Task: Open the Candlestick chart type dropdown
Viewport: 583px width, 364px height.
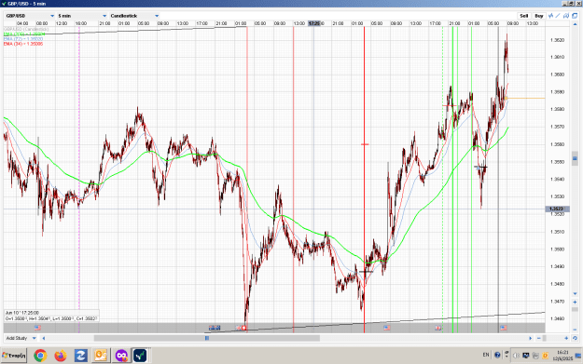Action: click(x=134, y=16)
